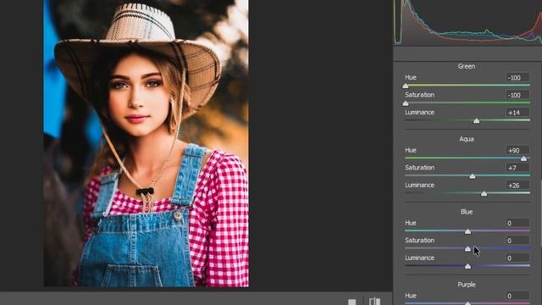
Task: Click the Blue Luminance slider handle
Action: click(467, 266)
